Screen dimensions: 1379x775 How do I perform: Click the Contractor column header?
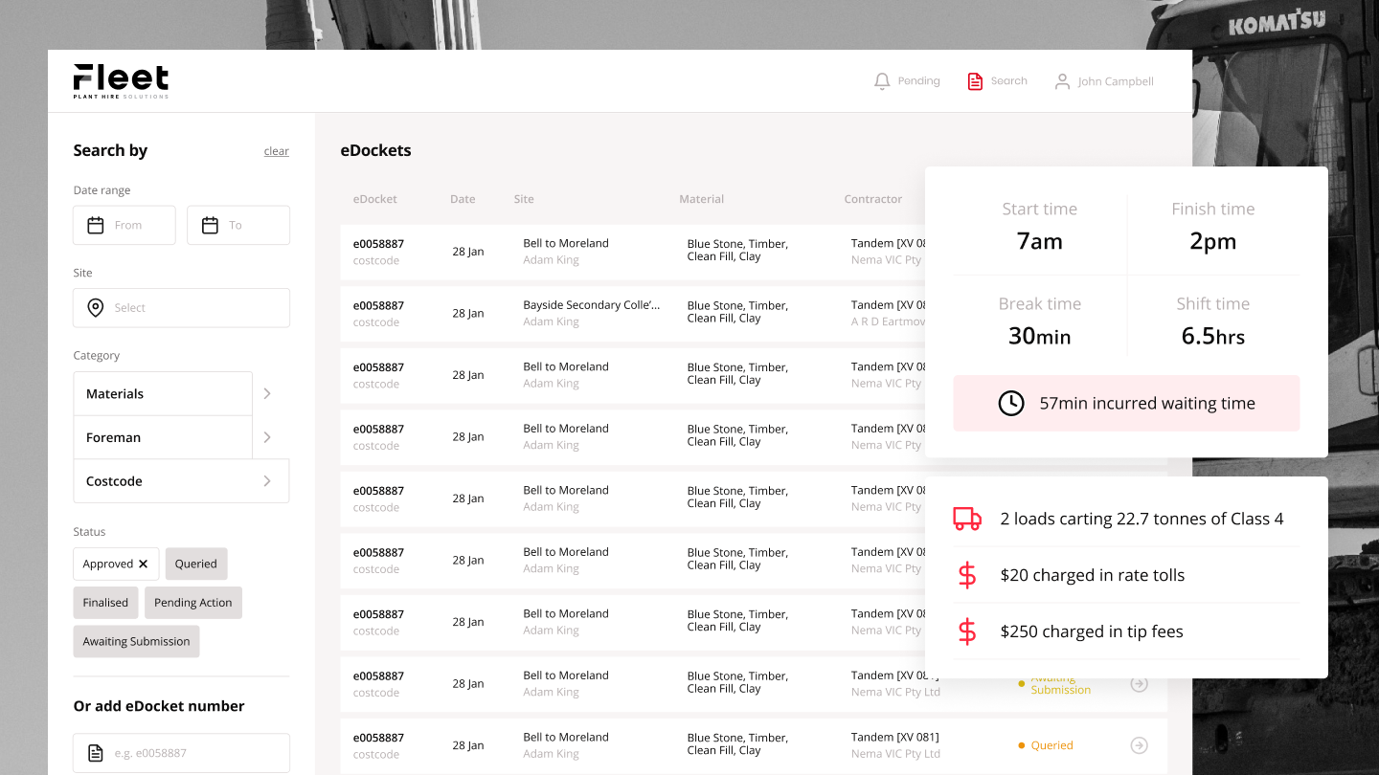[x=872, y=199]
